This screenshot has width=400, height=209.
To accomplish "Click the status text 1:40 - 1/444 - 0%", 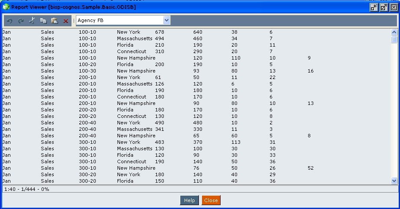I will tap(27, 189).
